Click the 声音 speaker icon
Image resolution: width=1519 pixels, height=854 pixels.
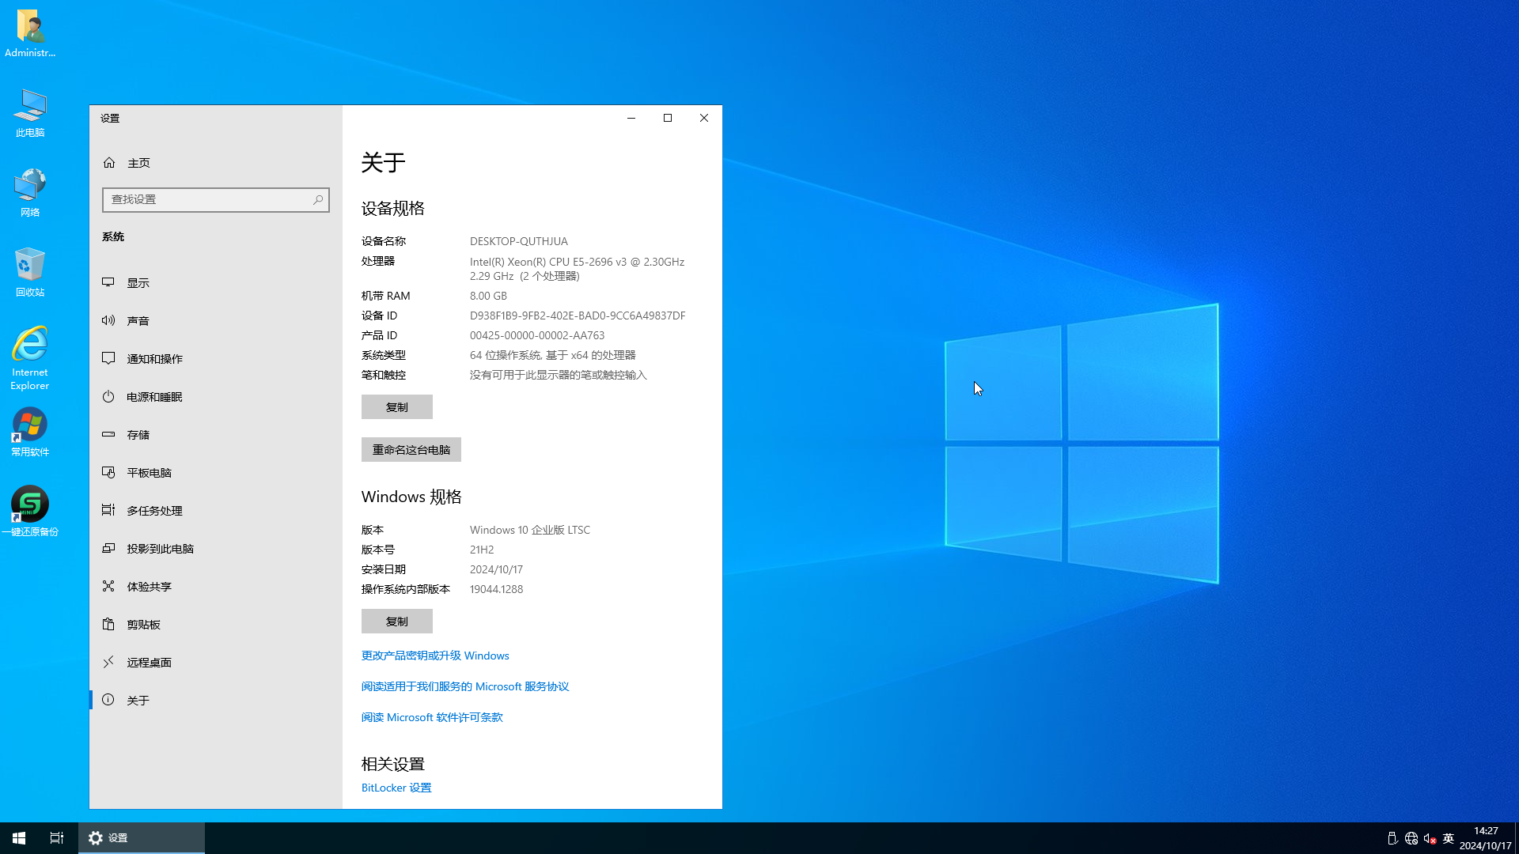pyautogui.click(x=108, y=320)
